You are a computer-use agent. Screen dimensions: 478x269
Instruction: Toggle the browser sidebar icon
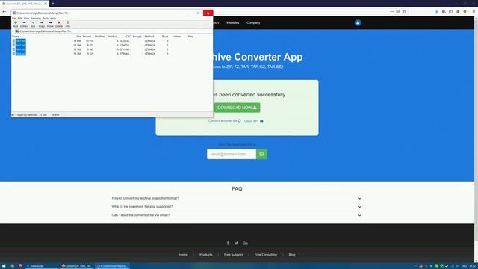[451, 12]
